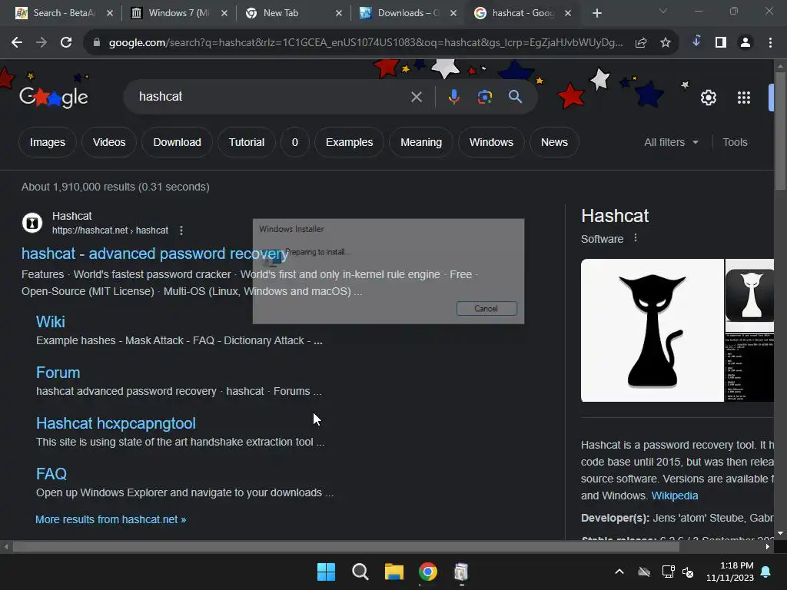The height and width of the screenshot is (590, 787).
Task: Open the clock and date panel
Action: [x=730, y=572]
